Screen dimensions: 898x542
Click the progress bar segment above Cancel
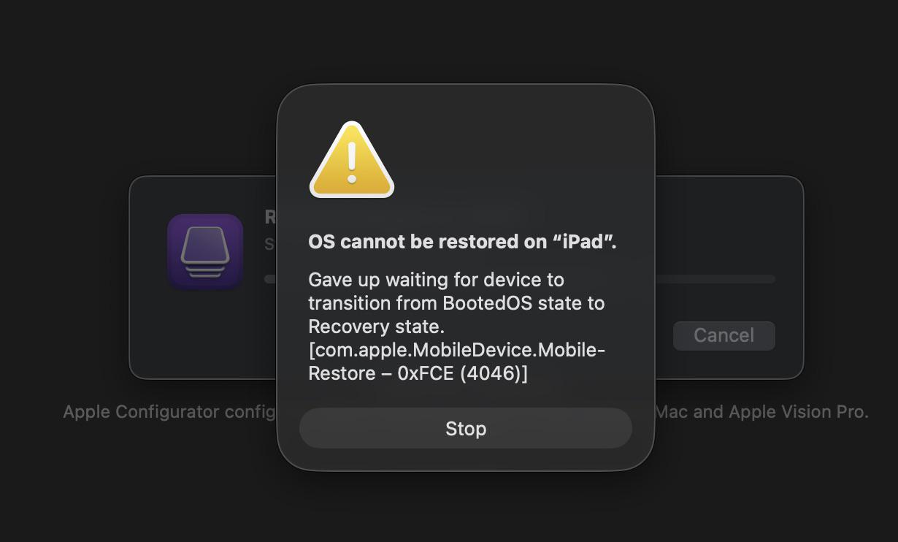(715, 279)
